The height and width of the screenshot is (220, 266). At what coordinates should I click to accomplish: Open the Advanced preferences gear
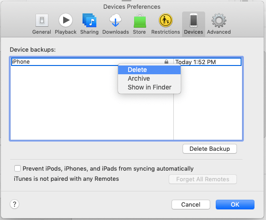coord(219,24)
